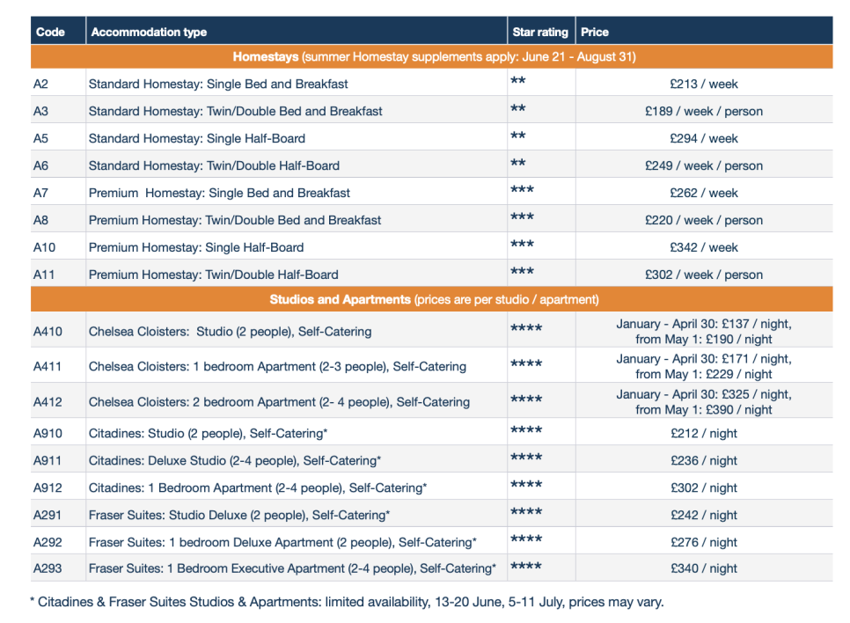Click the £302 / week / person price
Screen dimensions: 850x623
coord(704,275)
